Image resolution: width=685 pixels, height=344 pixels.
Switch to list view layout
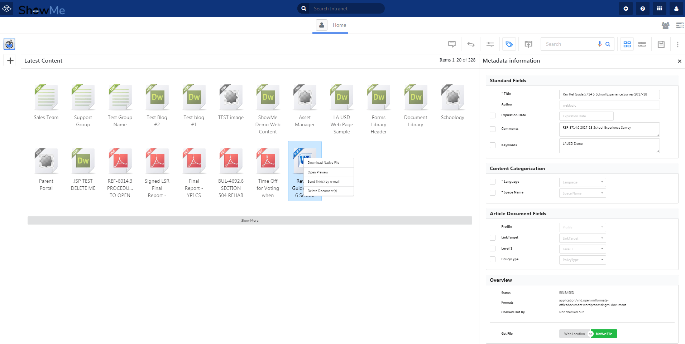click(642, 44)
